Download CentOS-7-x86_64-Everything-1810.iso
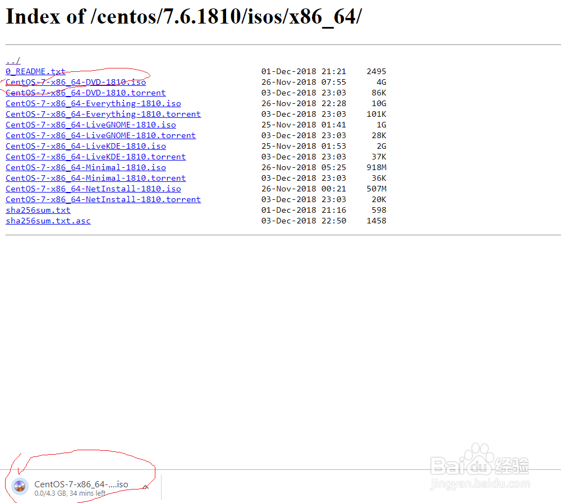 (x=93, y=103)
